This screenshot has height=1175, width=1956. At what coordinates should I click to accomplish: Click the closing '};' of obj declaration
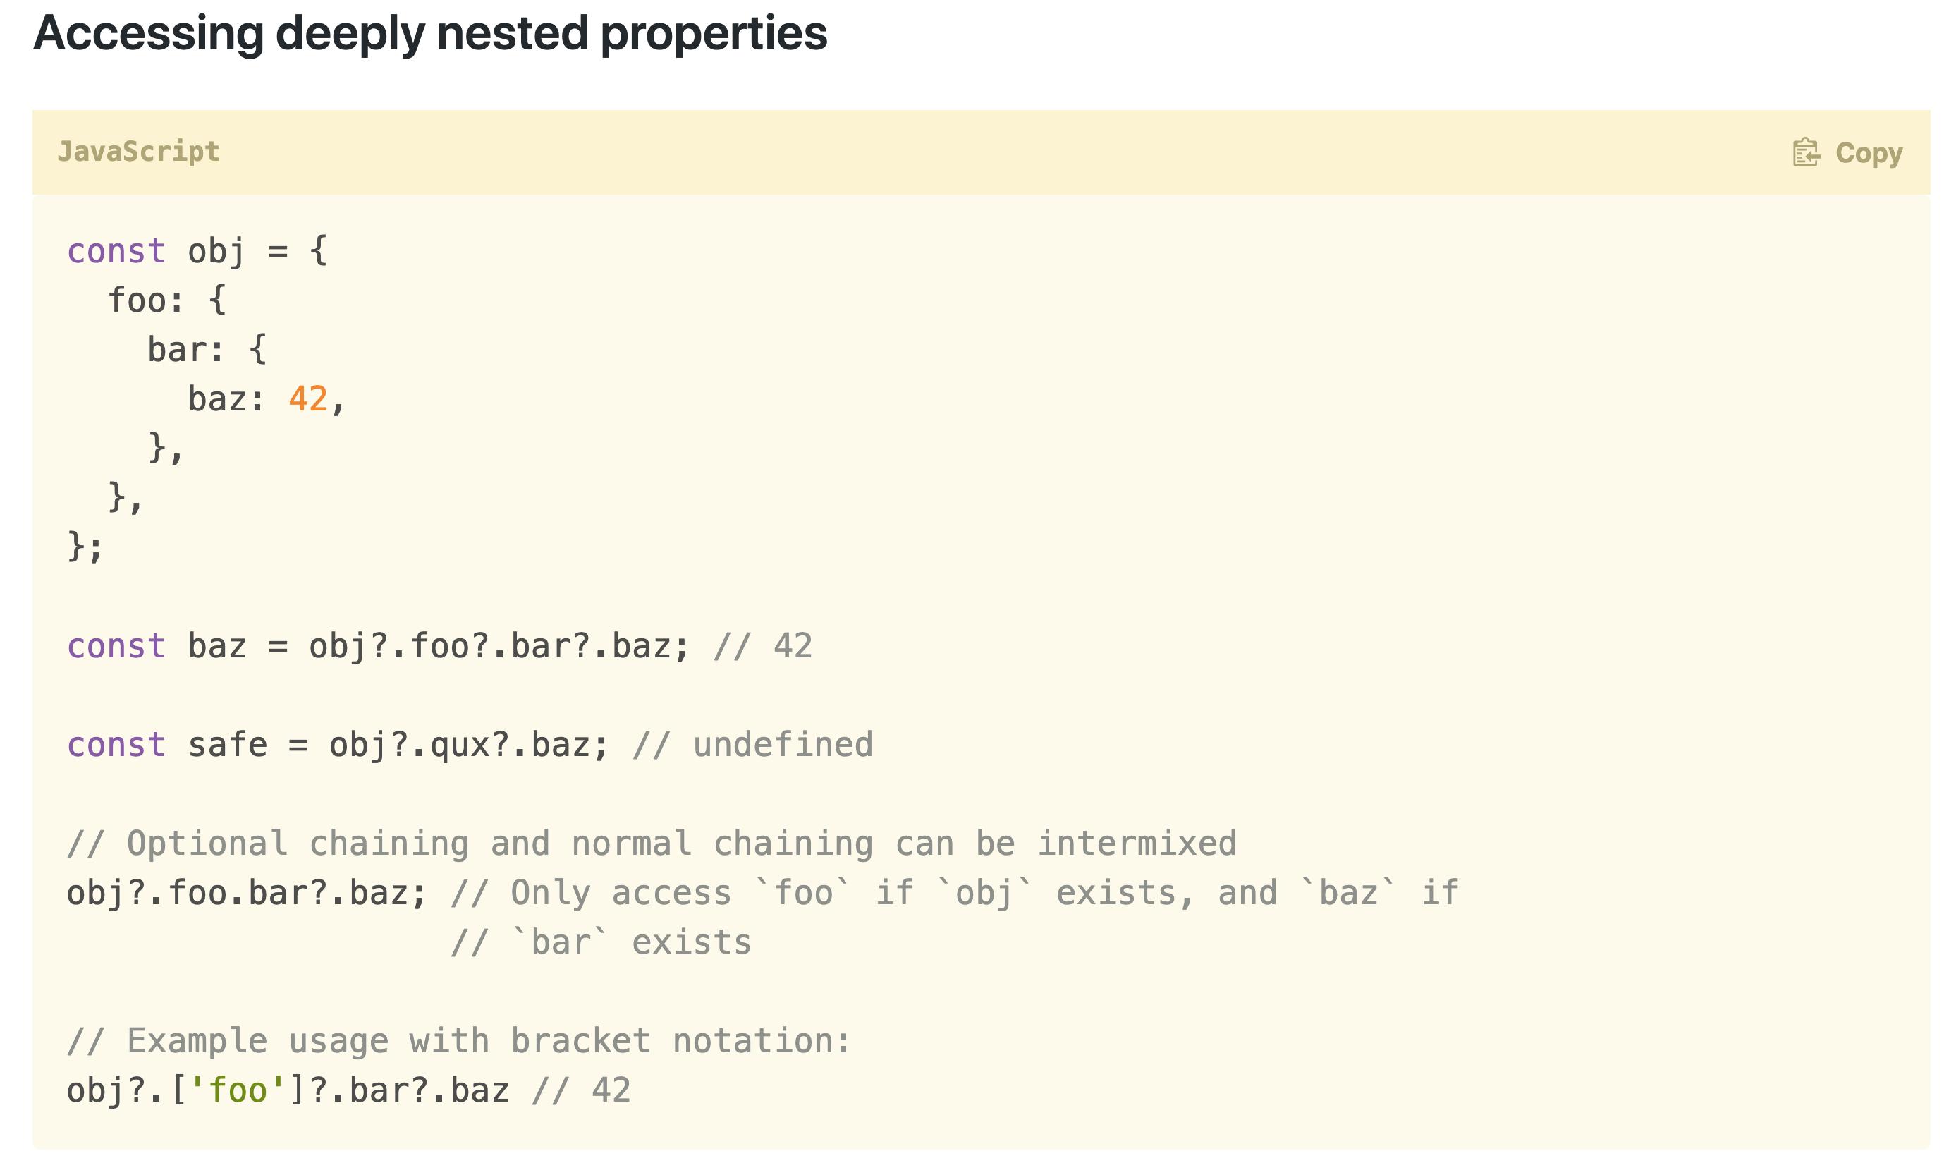[x=85, y=547]
